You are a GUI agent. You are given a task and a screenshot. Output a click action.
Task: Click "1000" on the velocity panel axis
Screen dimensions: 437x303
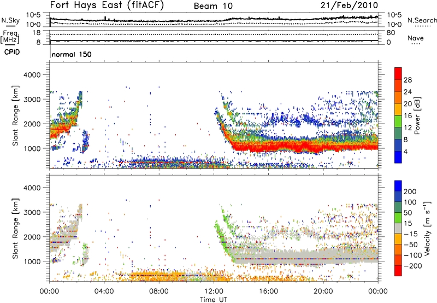[x=32, y=261]
